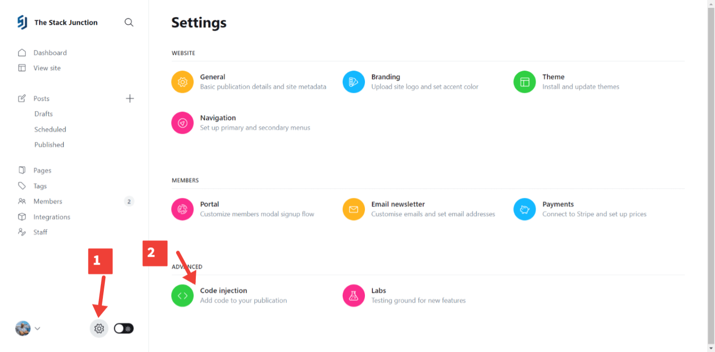This screenshot has height=352, width=715.
Task: Click the pink Navigation icon
Action: (182, 123)
